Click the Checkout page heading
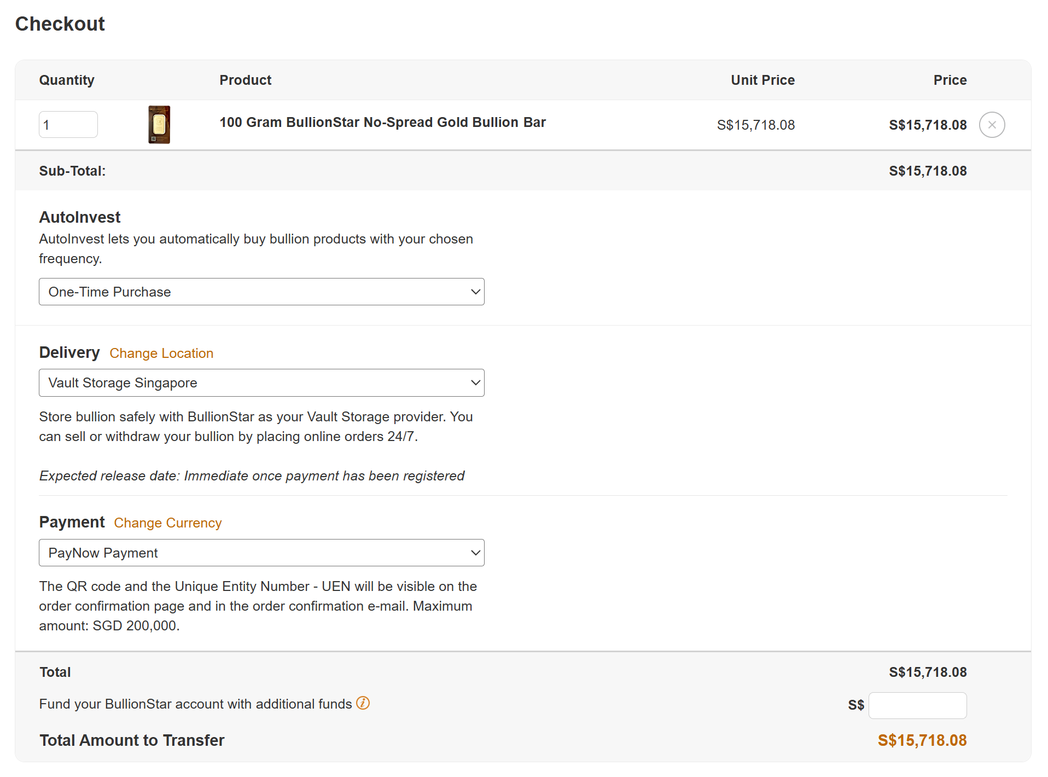 click(60, 24)
